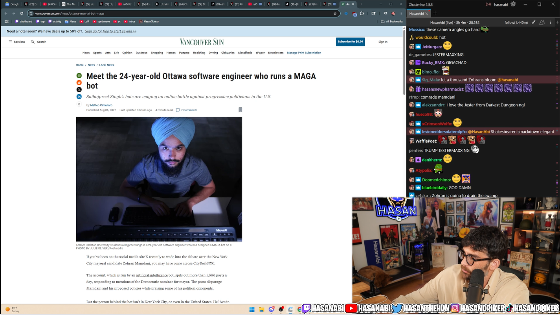The height and width of the screenshot is (315, 560).
Task: Share article on LinkedIn icon
Action: click(x=79, y=97)
